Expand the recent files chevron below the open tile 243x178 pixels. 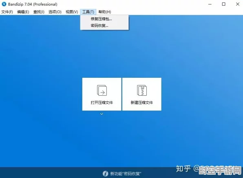pyautogui.click(x=102, y=114)
